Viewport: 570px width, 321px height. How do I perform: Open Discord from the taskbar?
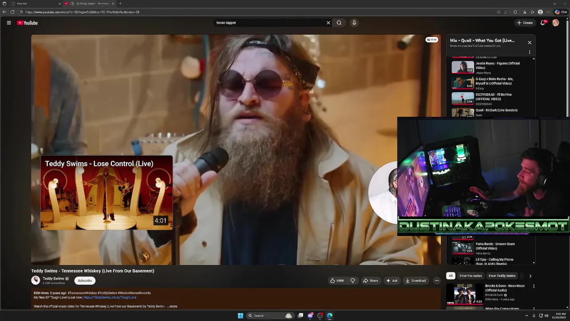pos(310,316)
